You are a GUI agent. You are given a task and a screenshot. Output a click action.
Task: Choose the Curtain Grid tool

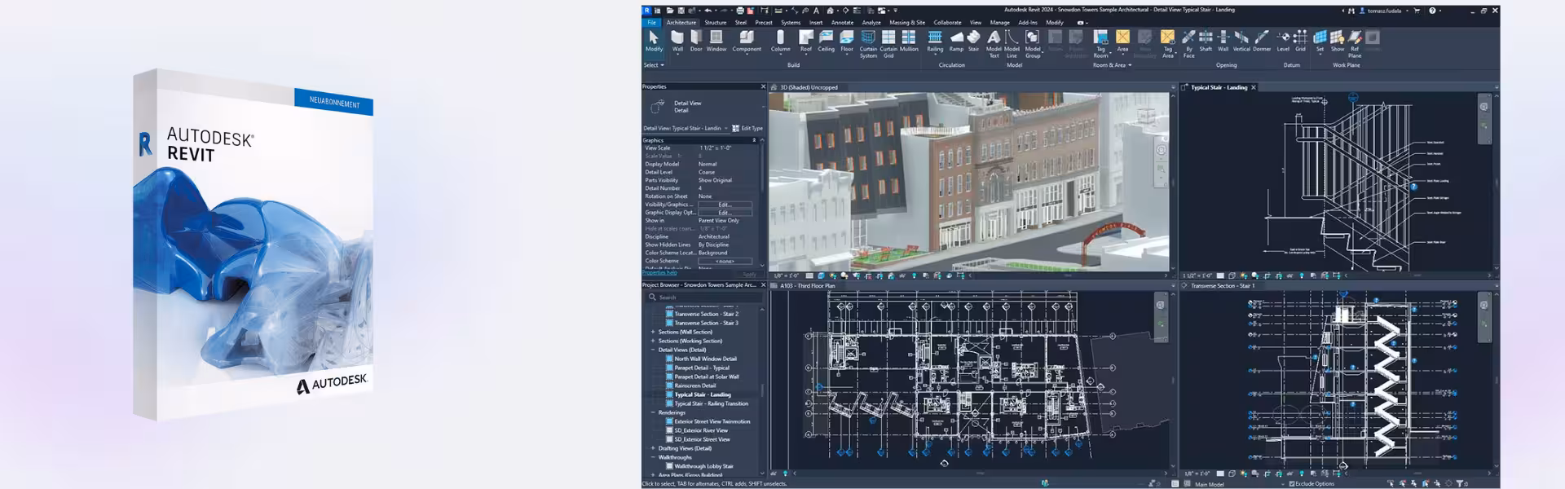[x=888, y=43]
